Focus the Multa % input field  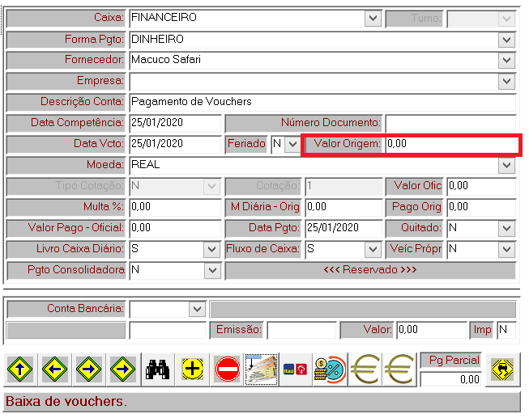click(175, 207)
